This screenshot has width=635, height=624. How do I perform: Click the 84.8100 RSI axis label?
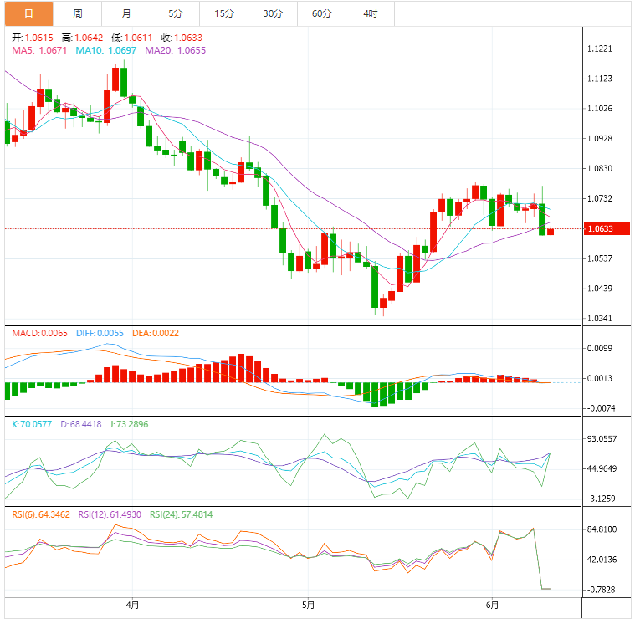pos(602,529)
